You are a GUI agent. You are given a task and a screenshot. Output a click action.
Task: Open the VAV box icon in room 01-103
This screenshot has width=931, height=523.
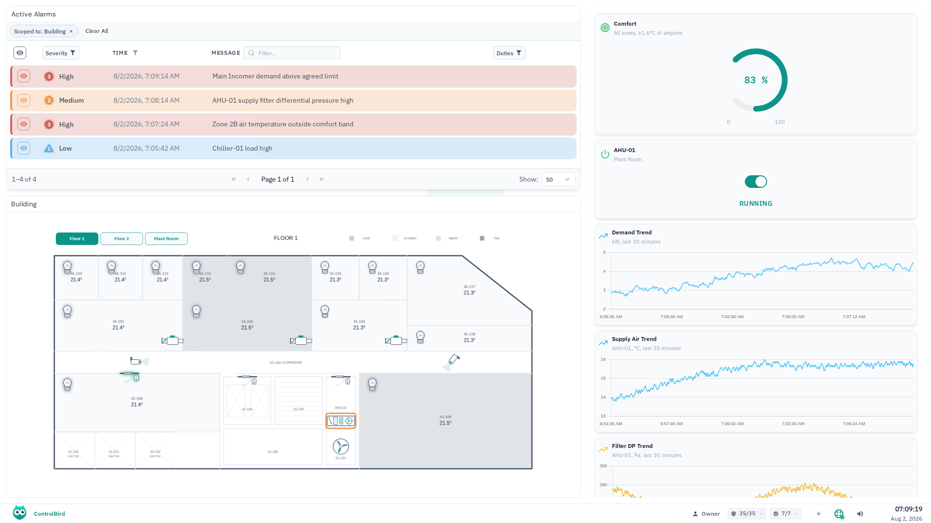coord(396,340)
